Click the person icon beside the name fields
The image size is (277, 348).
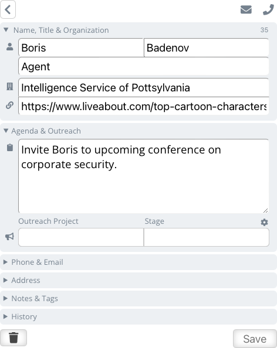coord(9,47)
